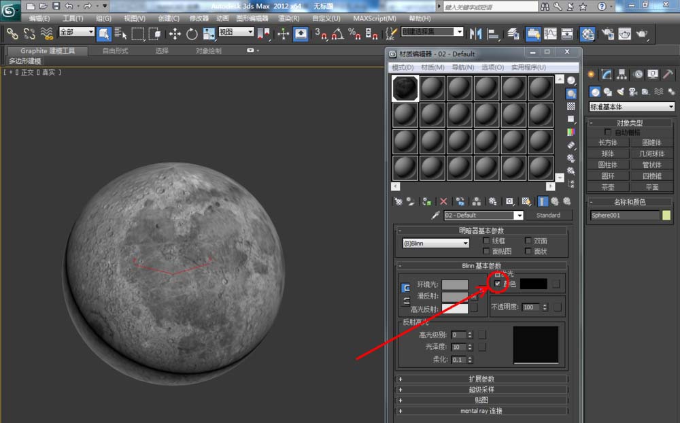Click the Utilities hammer icon
Screen dimensions: 680x423
(668, 74)
